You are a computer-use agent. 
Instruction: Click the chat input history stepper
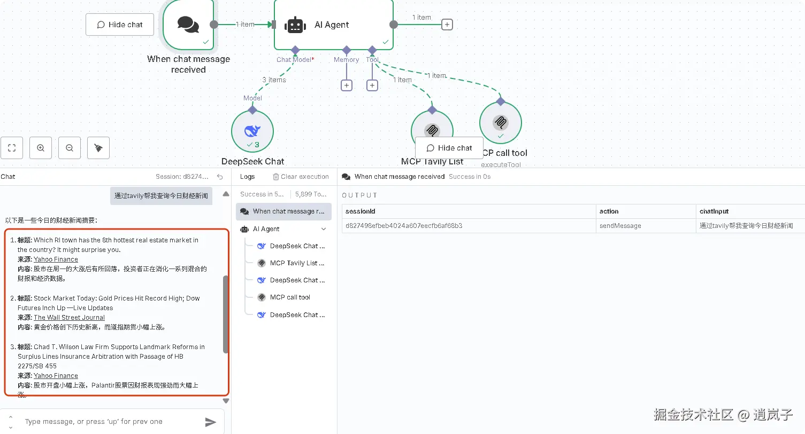tap(10, 422)
